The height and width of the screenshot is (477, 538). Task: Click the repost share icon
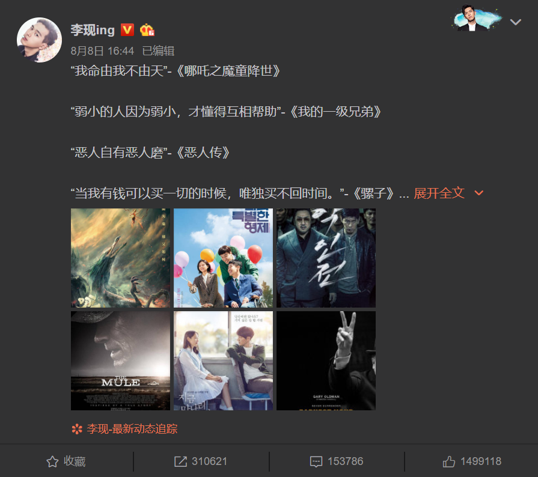(180, 461)
